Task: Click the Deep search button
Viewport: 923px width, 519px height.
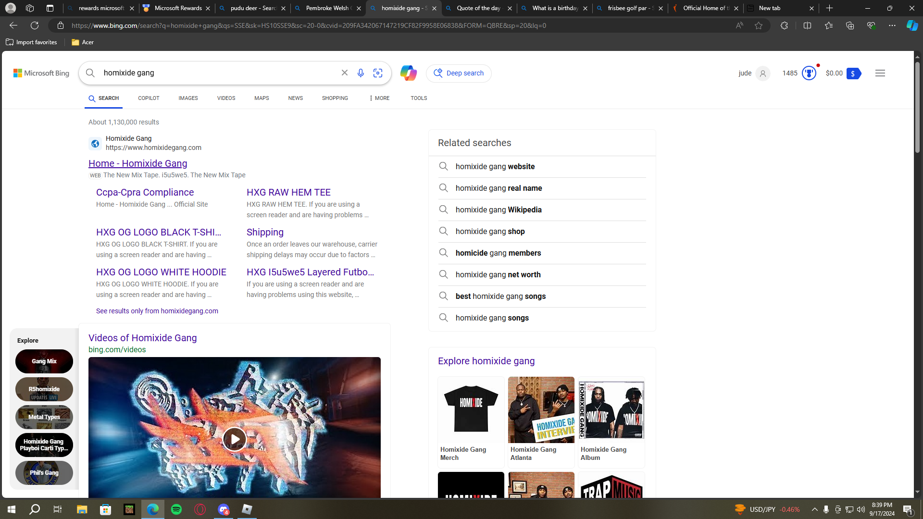Action: pyautogui.click(x=459, y=73)
